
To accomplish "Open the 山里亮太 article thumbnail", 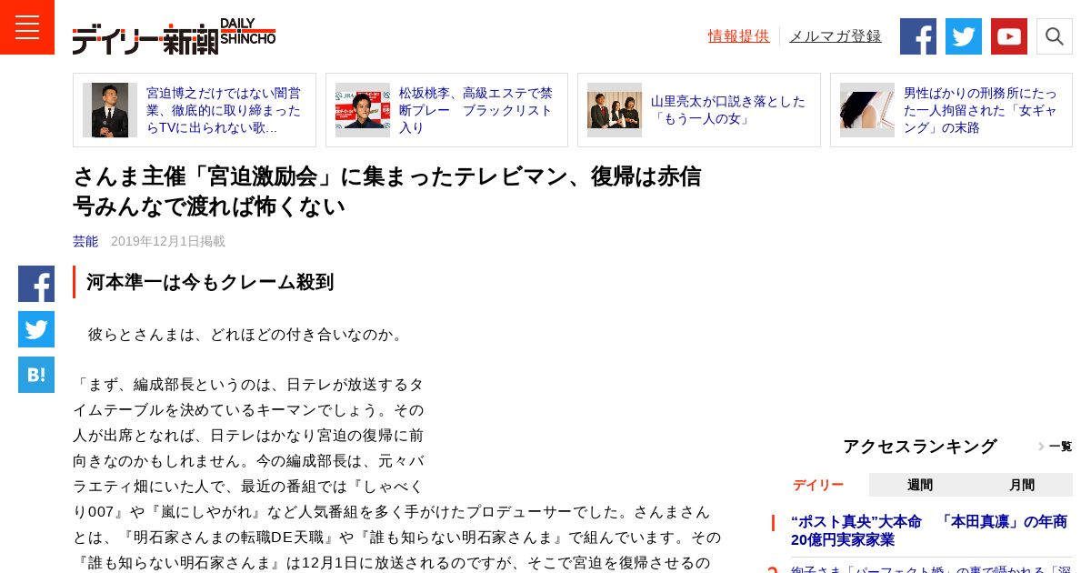I will (x=615, y=110).
